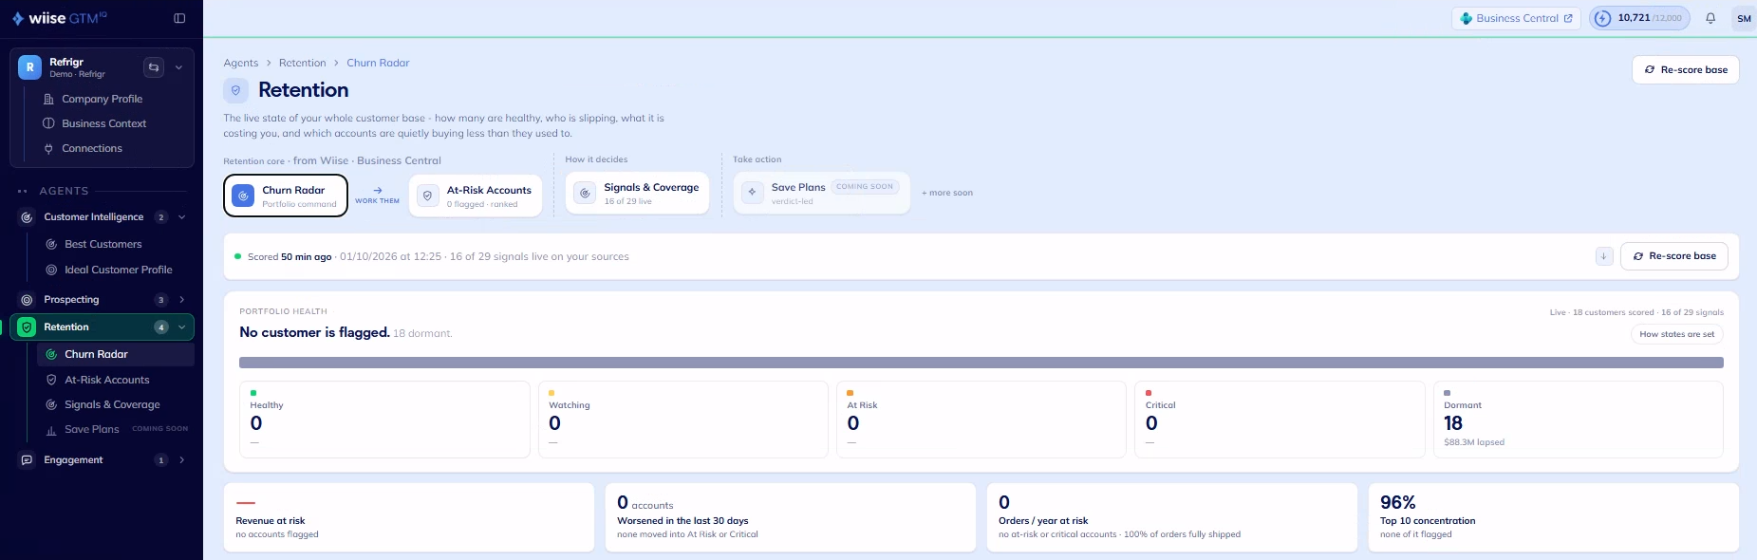Click the download arrow icon in status bar
Viewport: 1757px width, 560px height.
1604,256
